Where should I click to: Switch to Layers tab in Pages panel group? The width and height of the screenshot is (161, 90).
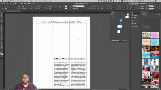(118, 12)
